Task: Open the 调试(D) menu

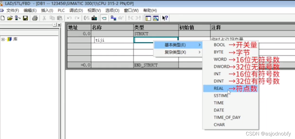Action: [76, 10]
